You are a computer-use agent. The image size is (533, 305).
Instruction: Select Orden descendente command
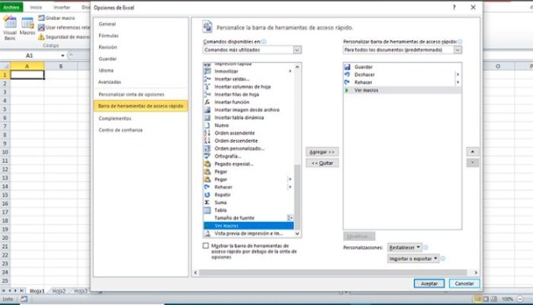click(248, 140)
